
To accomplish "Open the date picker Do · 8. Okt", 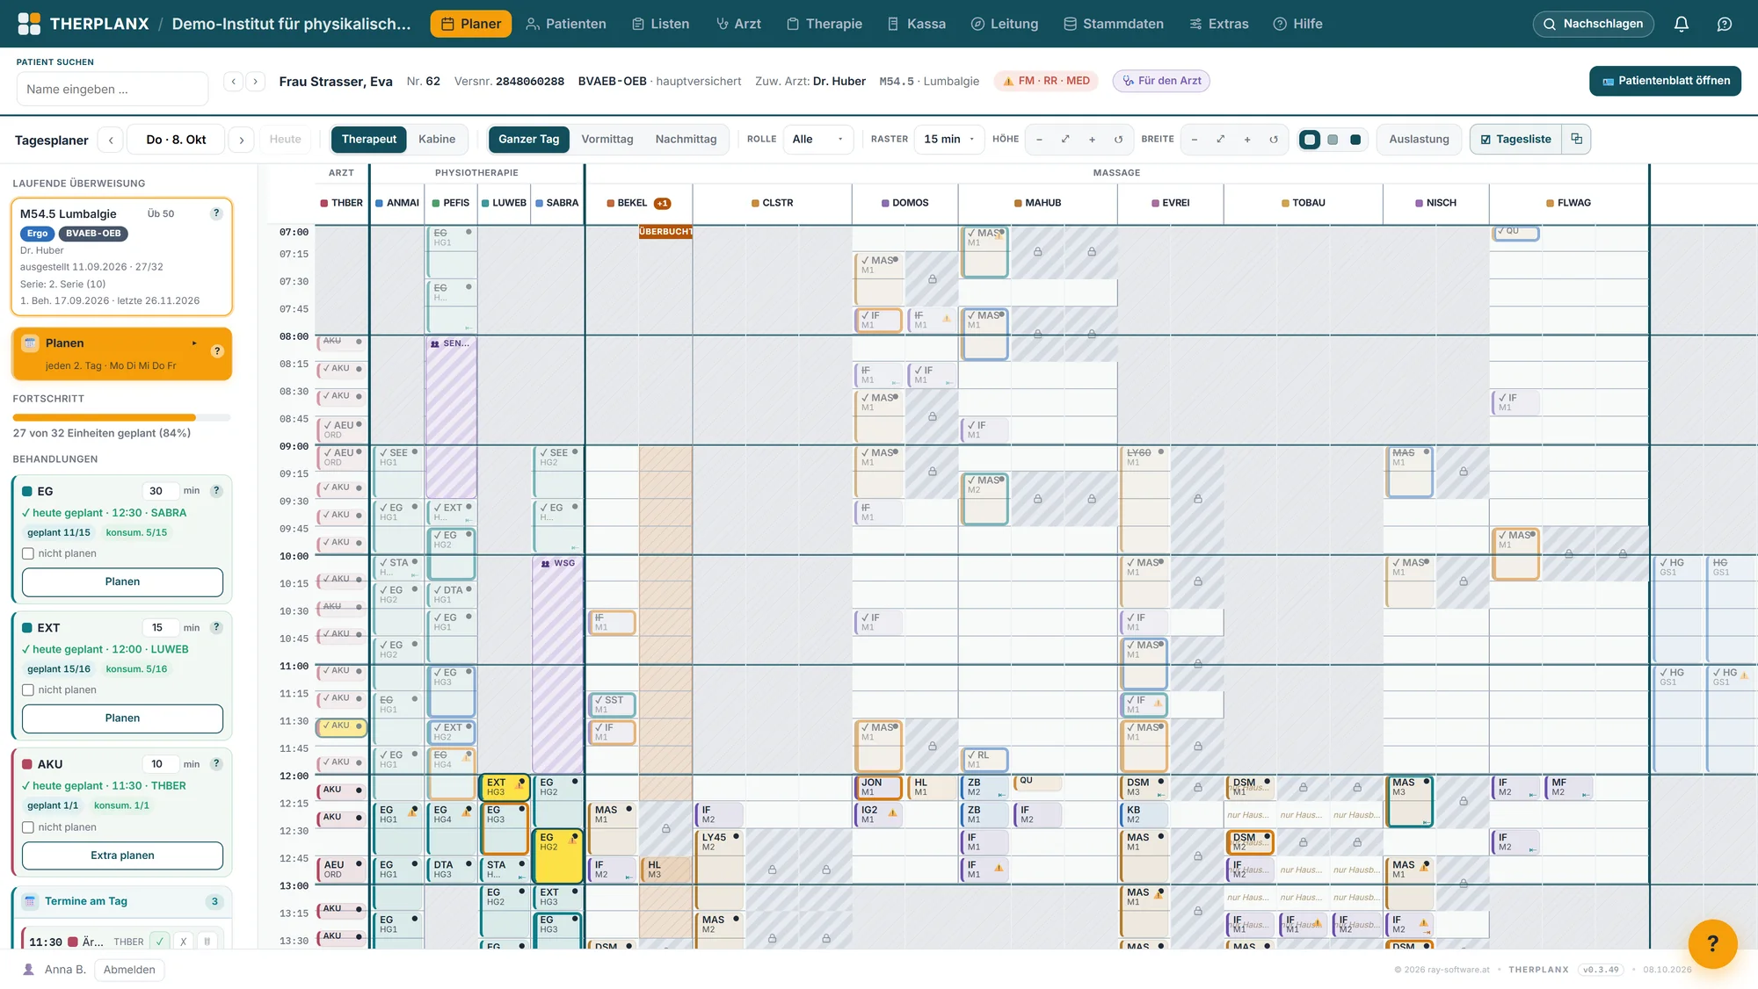I will 176,140.
